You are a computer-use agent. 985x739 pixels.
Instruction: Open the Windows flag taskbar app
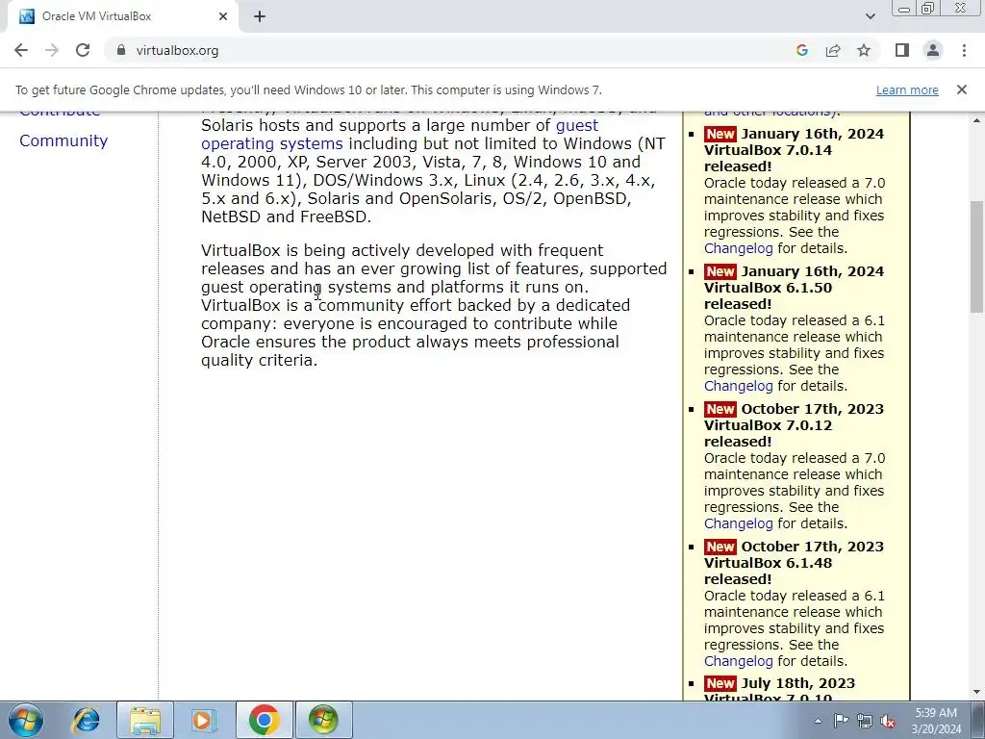pyautogui.click(x=323, y=720)
